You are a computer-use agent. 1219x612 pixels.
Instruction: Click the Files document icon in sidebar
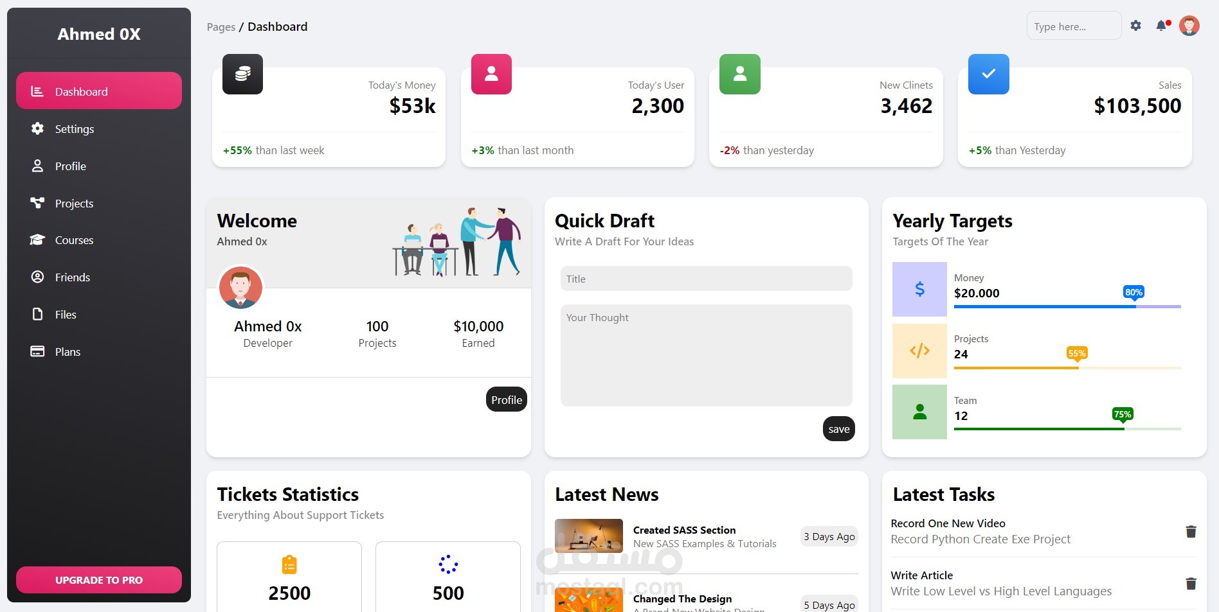37,314
